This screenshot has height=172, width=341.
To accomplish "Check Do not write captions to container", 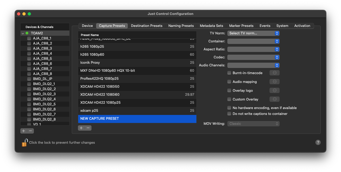I will point(229,114).
